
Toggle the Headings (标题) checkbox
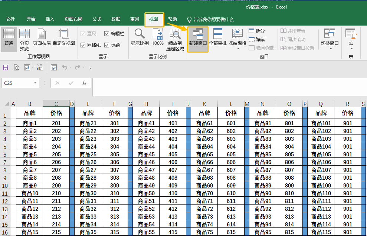coord(107,45)
